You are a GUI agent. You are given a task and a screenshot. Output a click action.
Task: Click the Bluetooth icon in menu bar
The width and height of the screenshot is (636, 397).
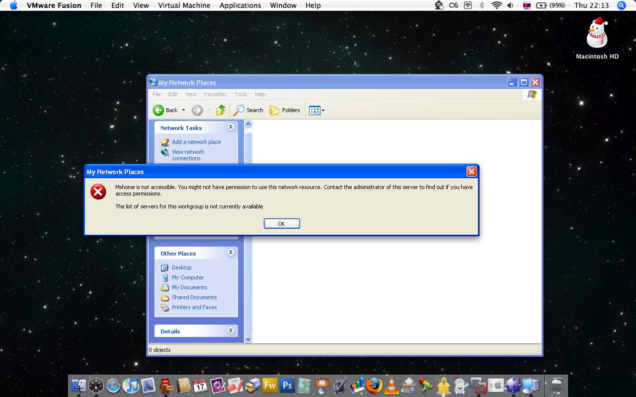click(481, 5)
